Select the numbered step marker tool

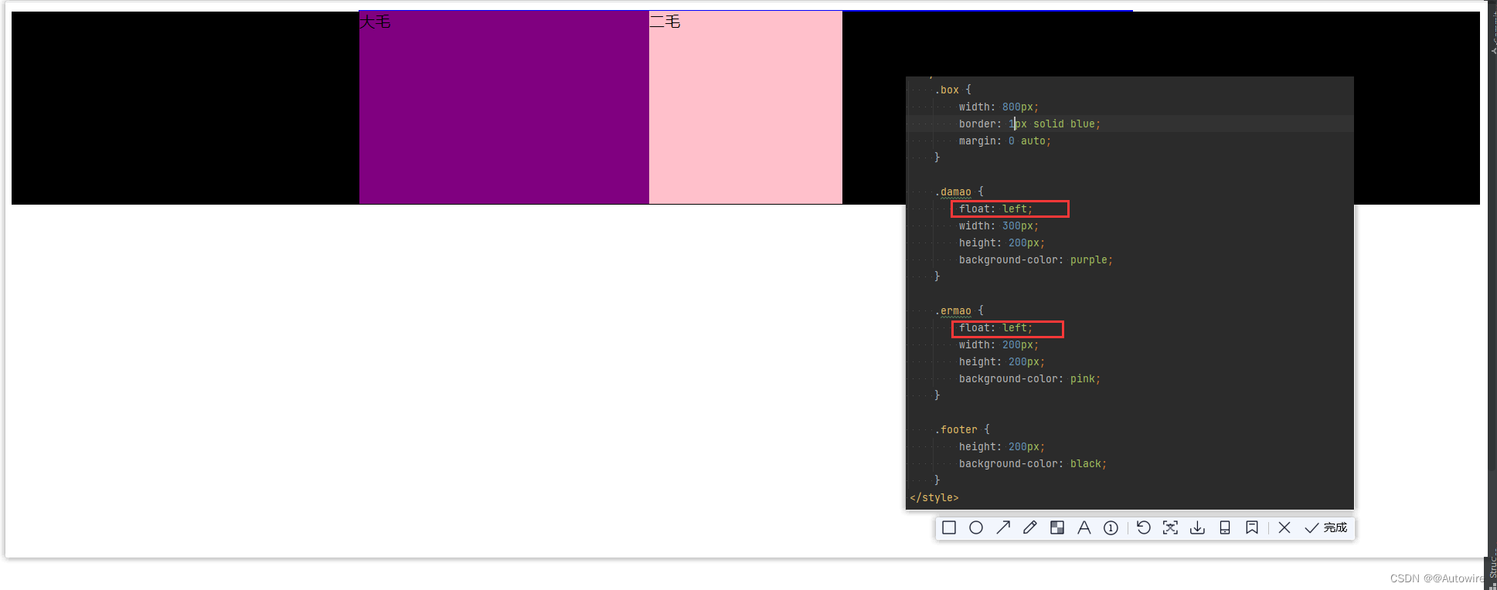[x=1111, y=527]
